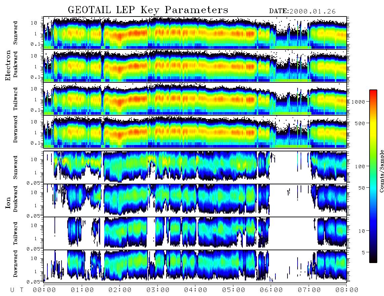Click the date label 'DATE:2000.01.26'

302,11
